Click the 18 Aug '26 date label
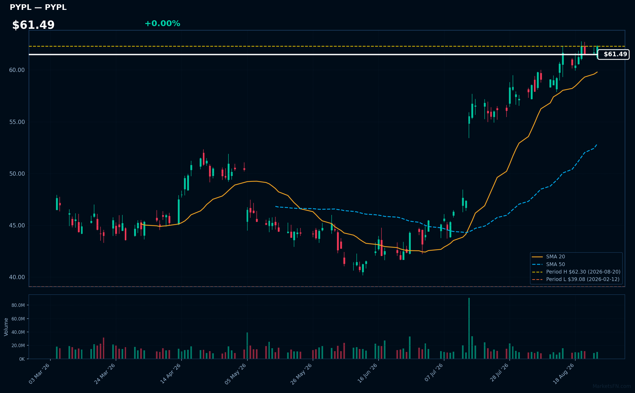This screenshot has height=393, width=635. tap(564, 374)
